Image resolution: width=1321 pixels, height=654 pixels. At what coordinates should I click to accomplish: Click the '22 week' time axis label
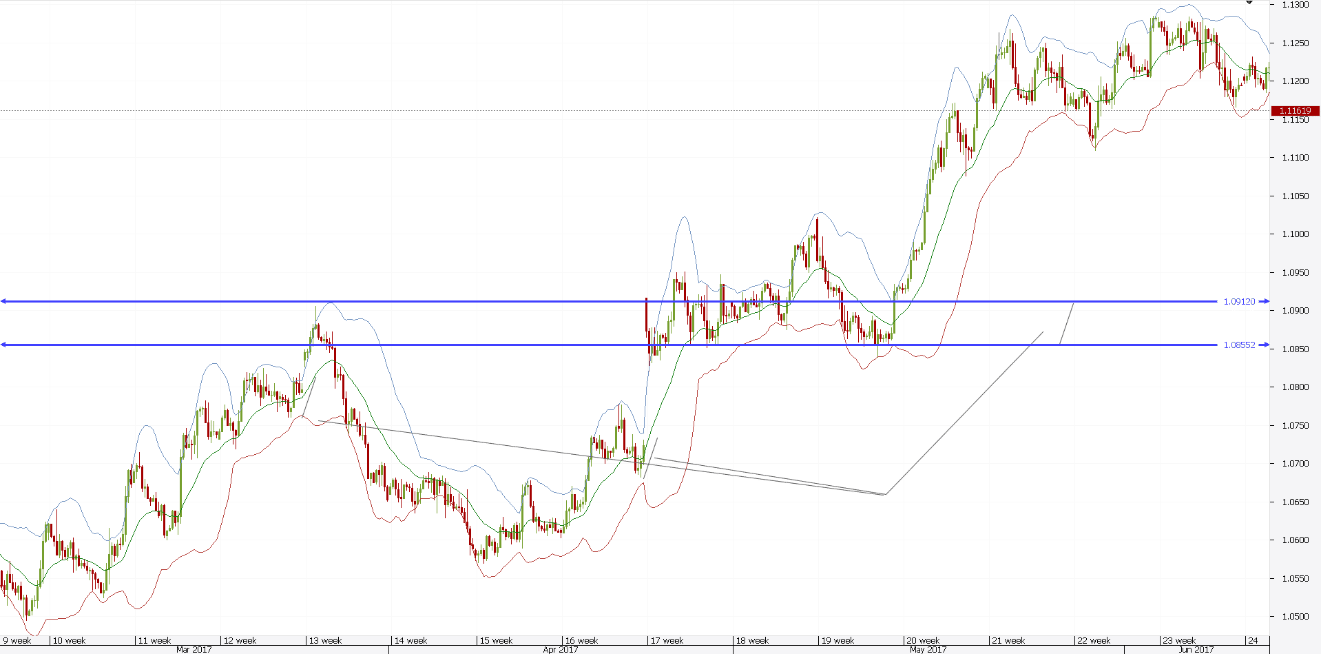tap(1094, 641)
